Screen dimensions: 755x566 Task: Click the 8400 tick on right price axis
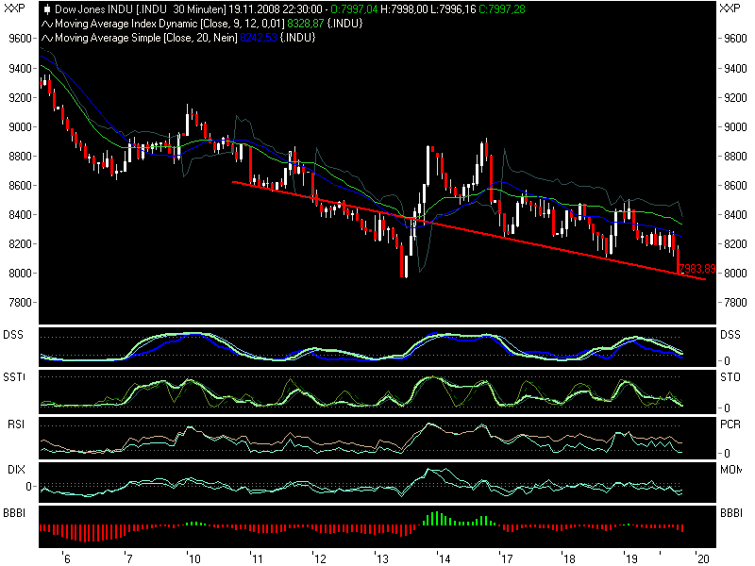click(735, 215)
